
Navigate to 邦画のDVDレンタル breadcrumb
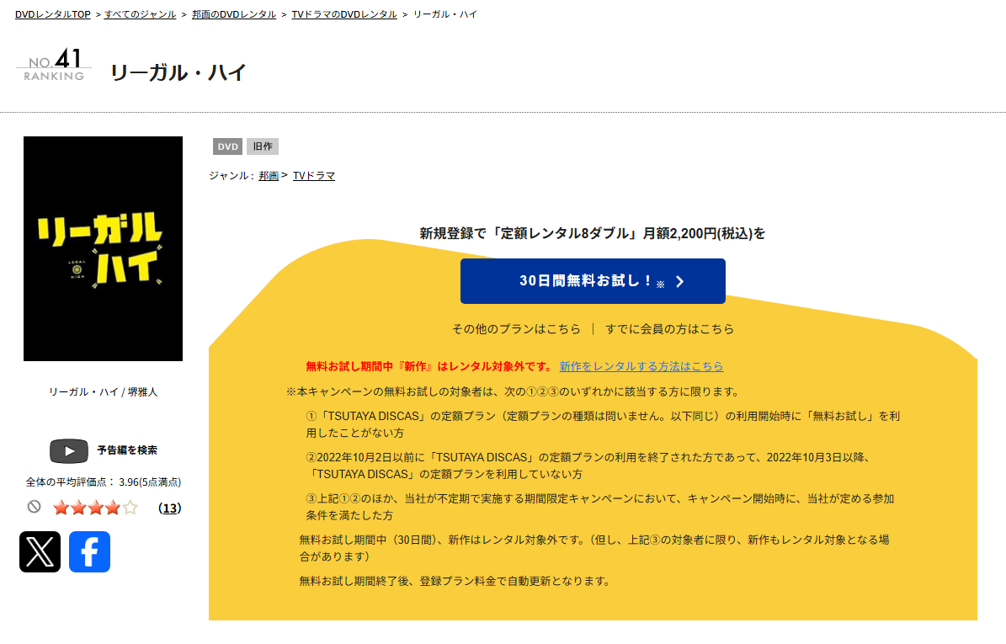click(x=233, y=14)
